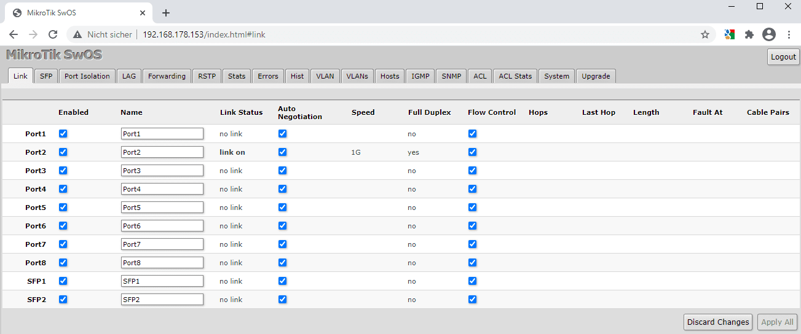Turn off Flow Control for SFP1
This screenshot has height=334, width=801.
click(473, 281)
